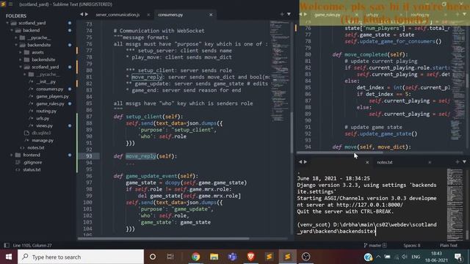This screenshot has width=470, height=264.
Task: Open status.txt in the sidebar
Action: click(32, 169)
